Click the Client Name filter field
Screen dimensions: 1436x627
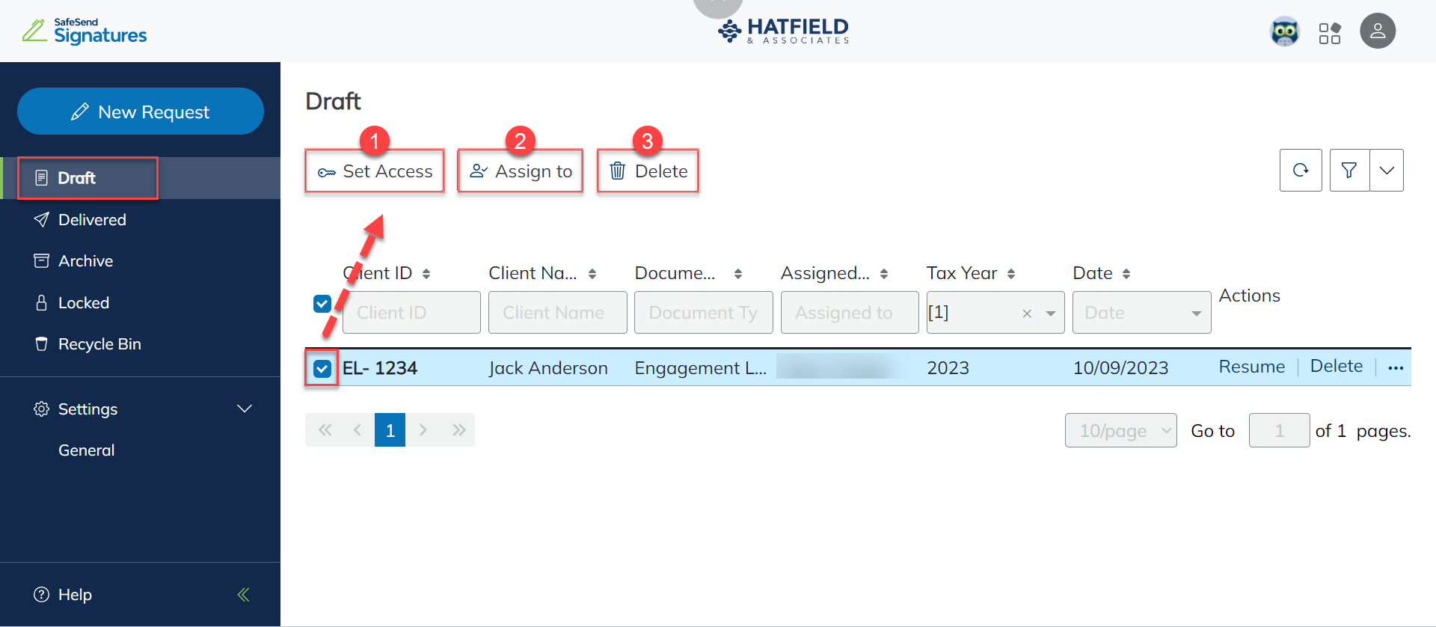557,313
